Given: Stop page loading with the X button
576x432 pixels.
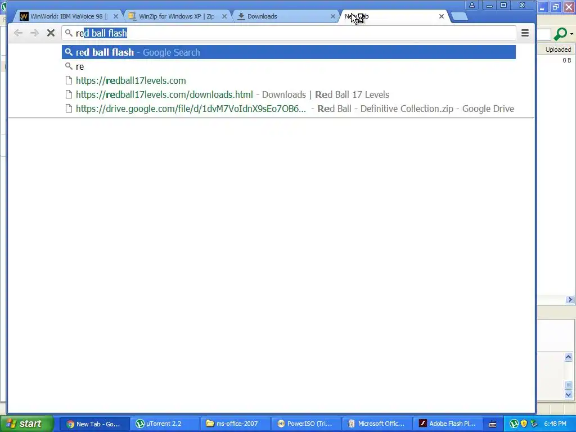Looking at the screenshot, I should (x=51, y=33).
